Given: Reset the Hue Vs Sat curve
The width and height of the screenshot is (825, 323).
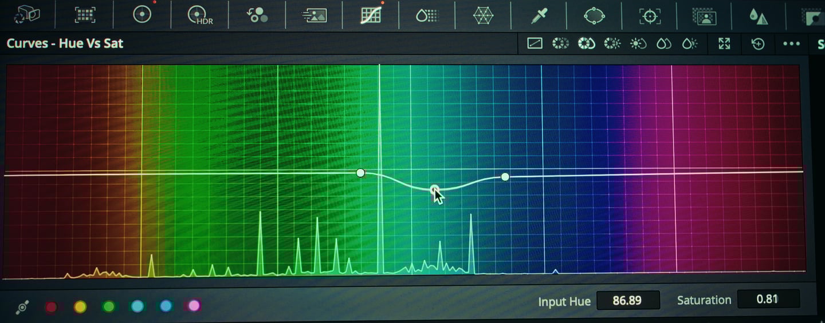Looking at the screenshot, I should pyautogui.click(x=758, y=44).
